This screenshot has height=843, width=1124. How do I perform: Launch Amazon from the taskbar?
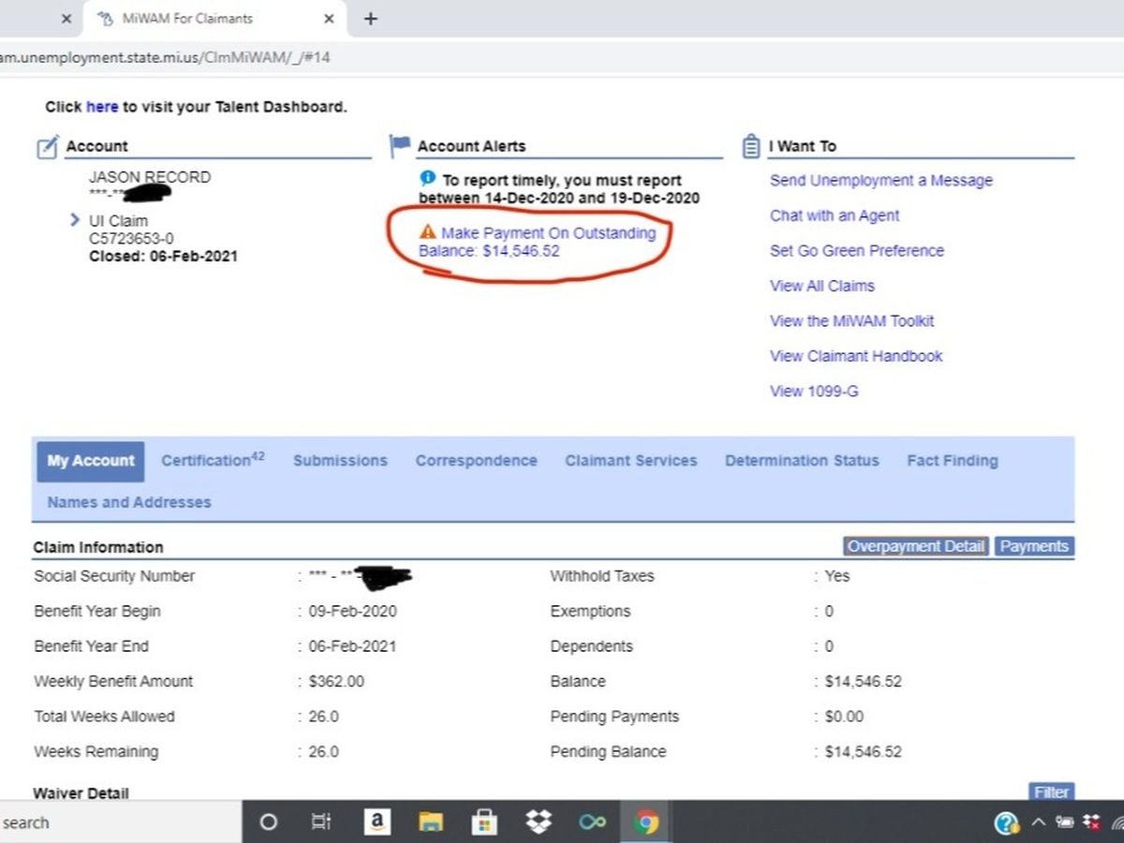click(x=376, y=822)
